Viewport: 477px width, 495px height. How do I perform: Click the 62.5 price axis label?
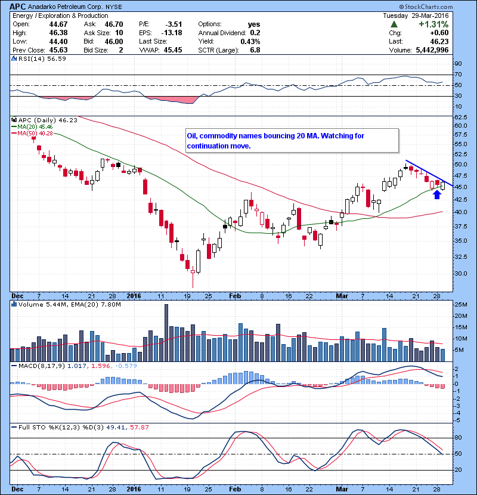coord(461,117)
